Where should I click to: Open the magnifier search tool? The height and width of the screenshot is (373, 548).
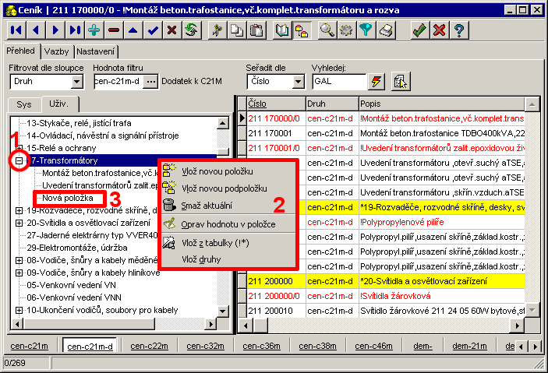point(327,30)
